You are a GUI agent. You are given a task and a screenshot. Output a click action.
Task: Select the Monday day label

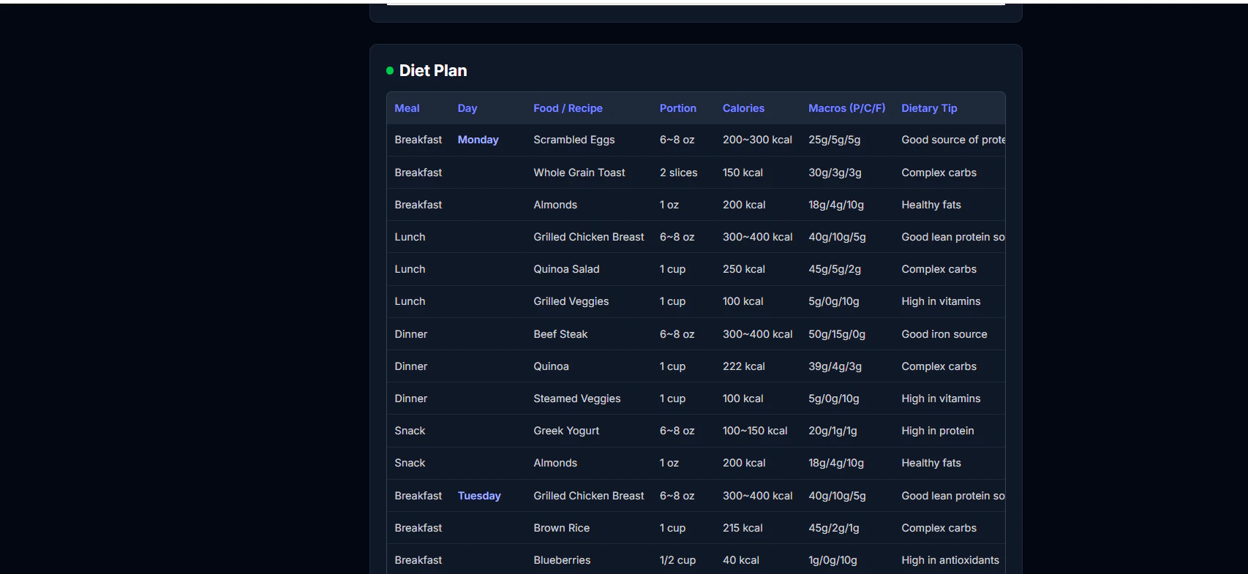point(478,140)
